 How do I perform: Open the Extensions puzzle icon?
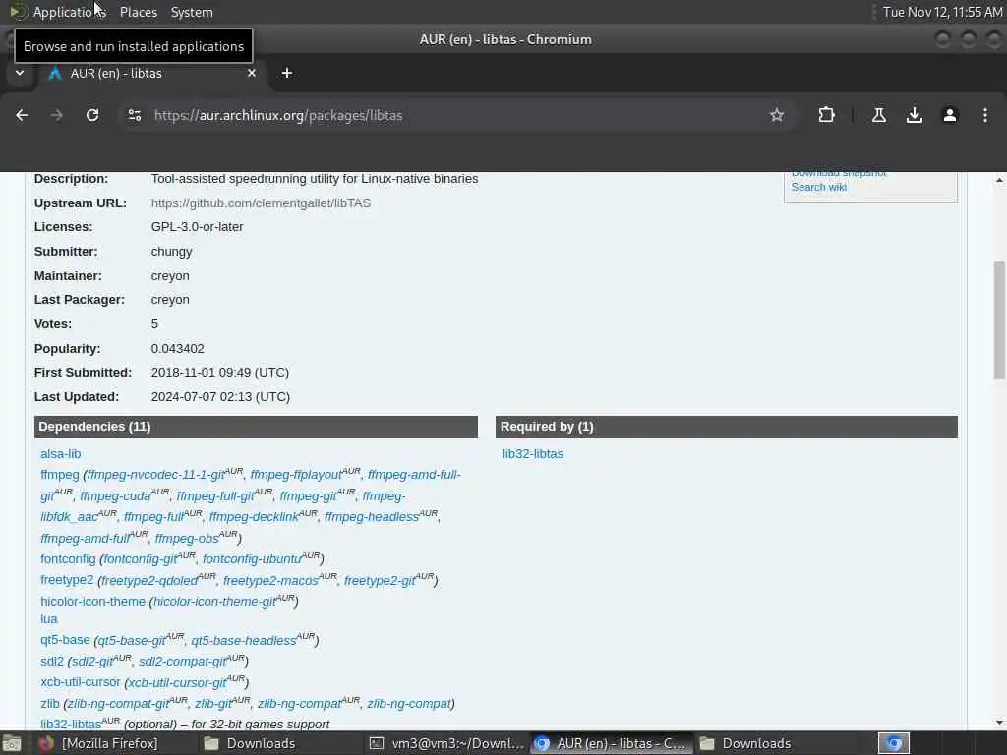(826, 115)
